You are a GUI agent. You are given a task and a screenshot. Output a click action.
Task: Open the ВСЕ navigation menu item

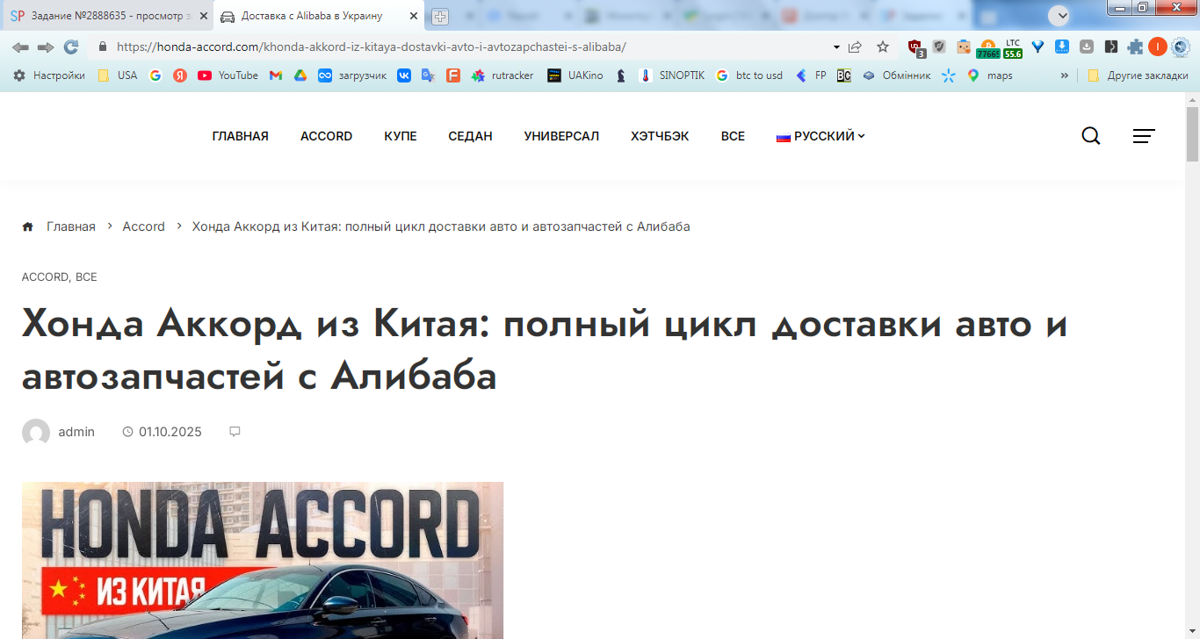(733, 136)
